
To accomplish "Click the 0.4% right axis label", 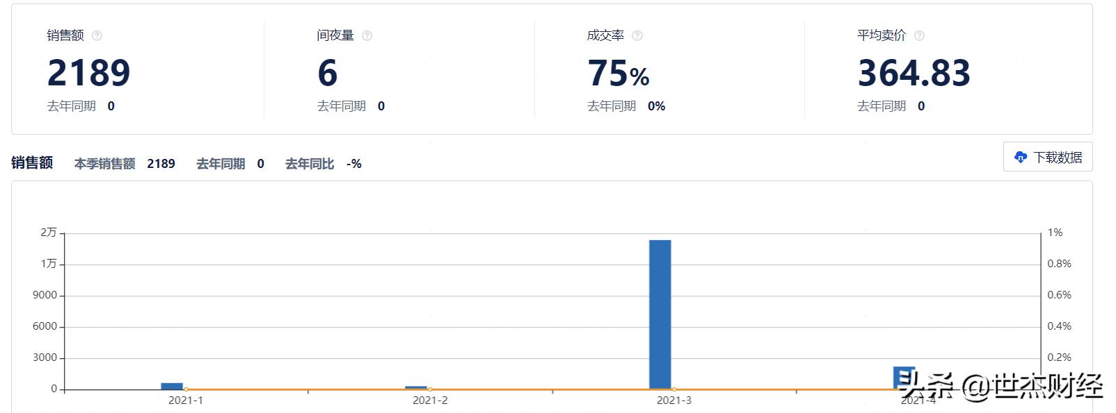I will (x=1060, y=326).
